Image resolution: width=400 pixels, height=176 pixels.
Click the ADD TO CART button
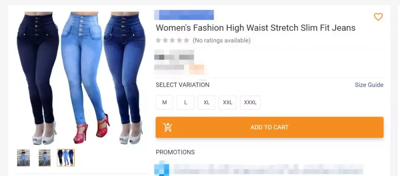click(270, 127)
